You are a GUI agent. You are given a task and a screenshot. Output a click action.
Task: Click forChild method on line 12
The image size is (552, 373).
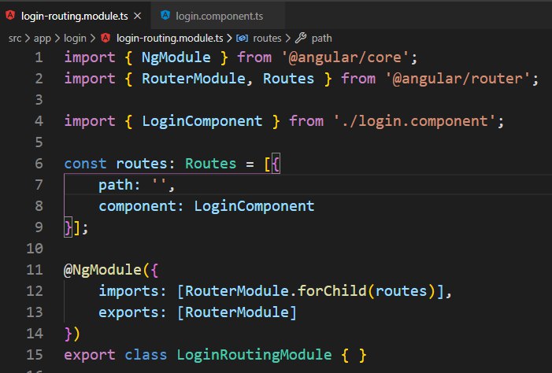tap(332, 291)
